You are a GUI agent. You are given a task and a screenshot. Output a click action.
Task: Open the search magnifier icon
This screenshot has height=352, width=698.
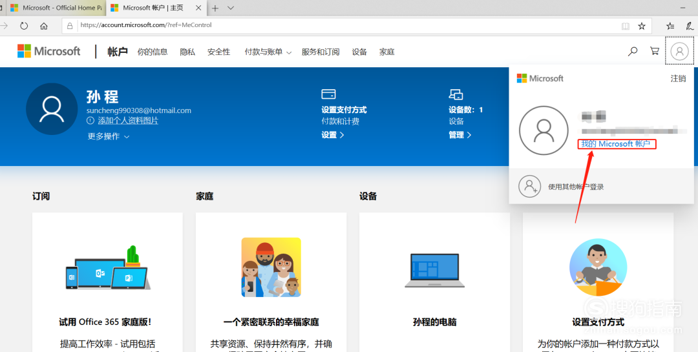[633, 52]
